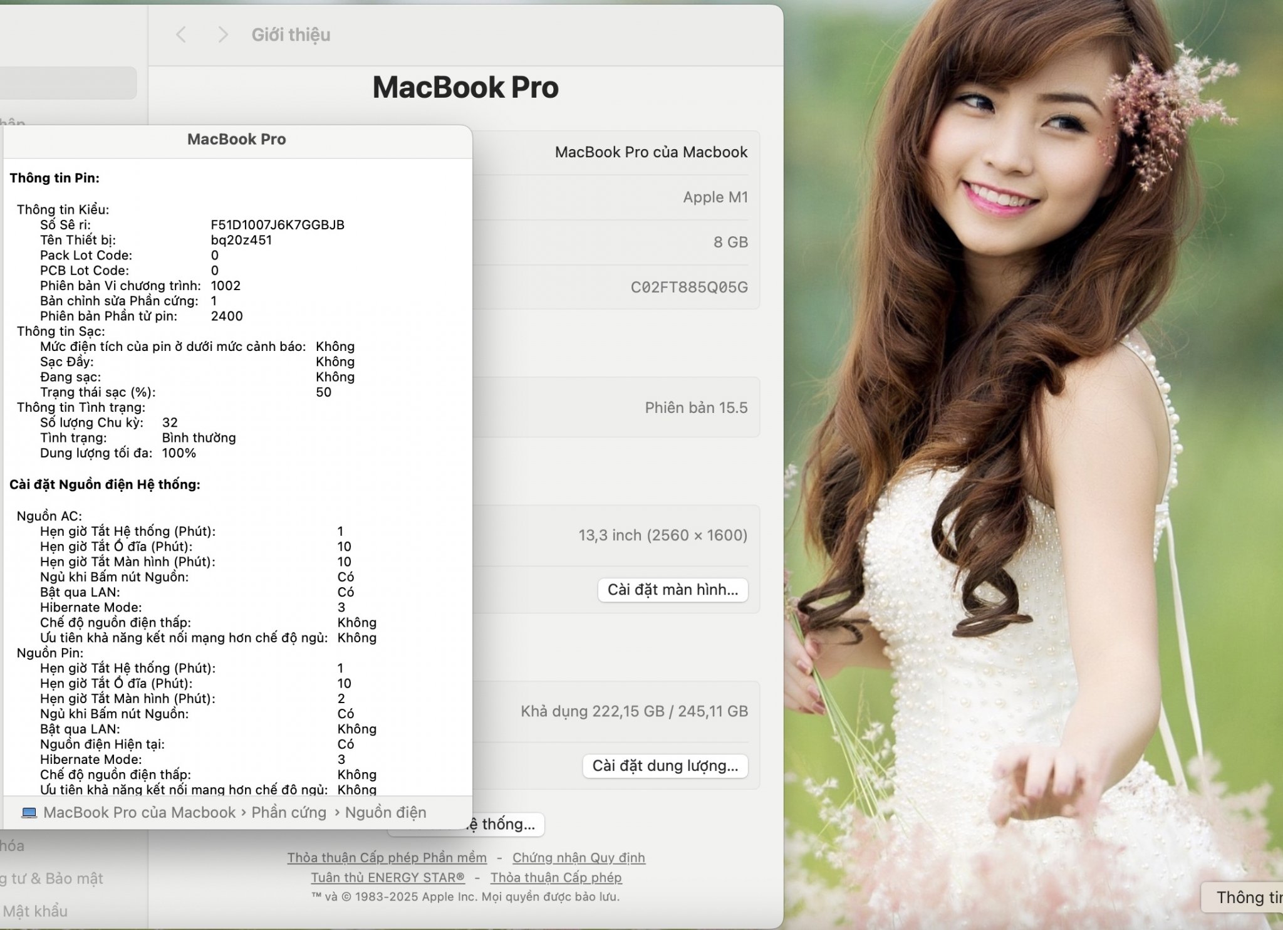This screenshot has width=1283, height=930.
Task: Click the Thông tin Kiểu section label
Action: coord(63,210)
